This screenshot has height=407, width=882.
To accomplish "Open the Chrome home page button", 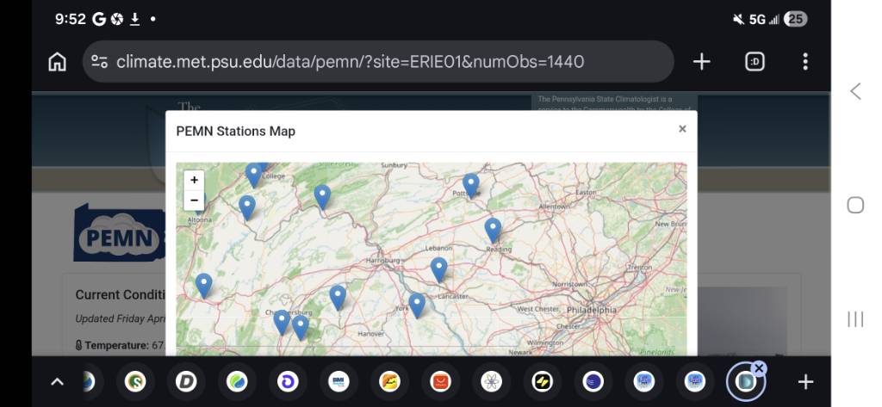I will [57, 62].
